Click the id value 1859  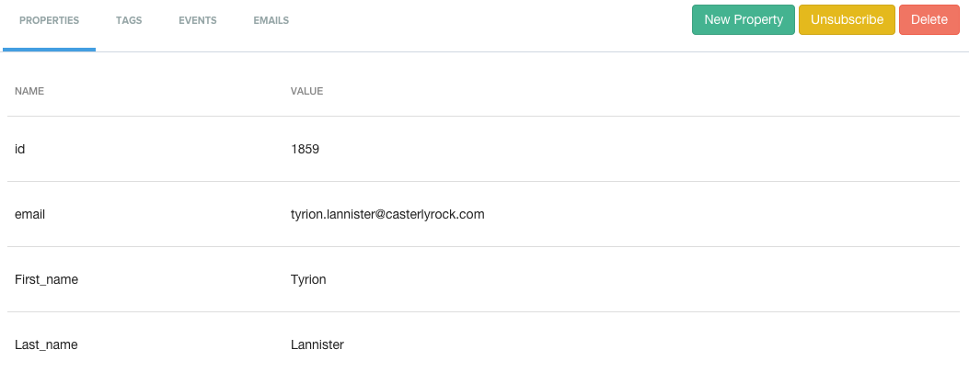[305, 149]
